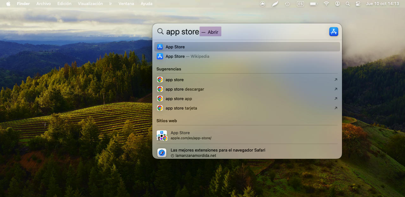Click the arrow beside "app store app"
405x197 pixels.
336,99
